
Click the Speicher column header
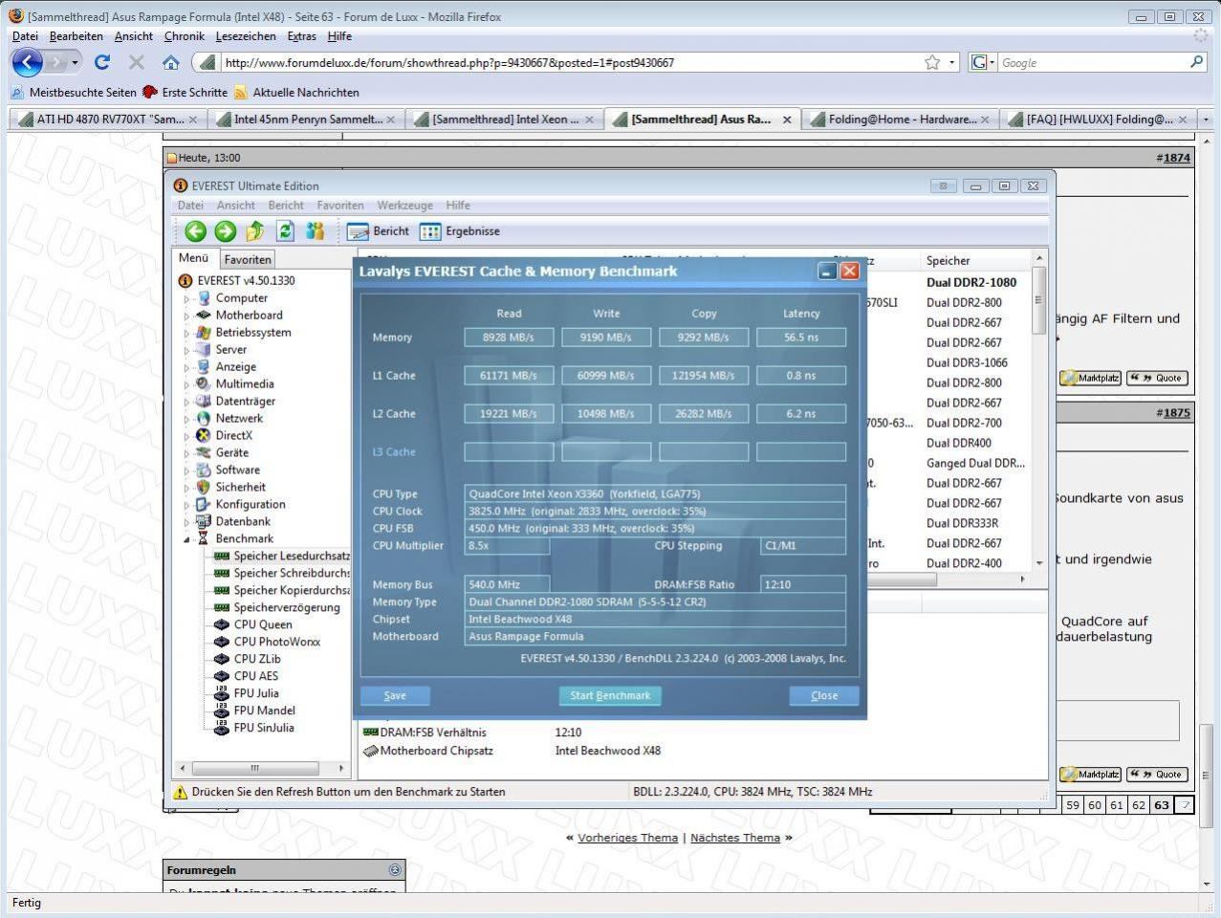pyautogui.click(x=975, y=260)
